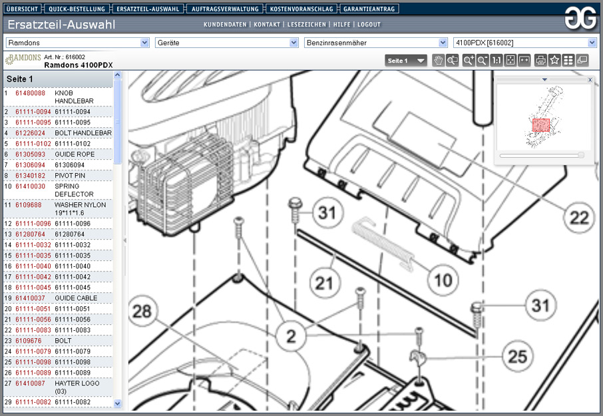Collapse the parts list with the splitter arrow

pos(124,241)
